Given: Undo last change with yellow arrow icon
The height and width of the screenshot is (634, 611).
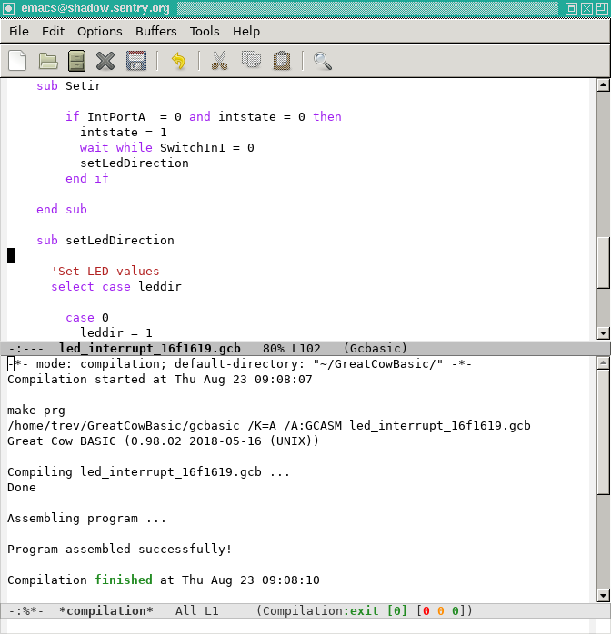Looking at the screenshot, I should click(x=178, y=61).
